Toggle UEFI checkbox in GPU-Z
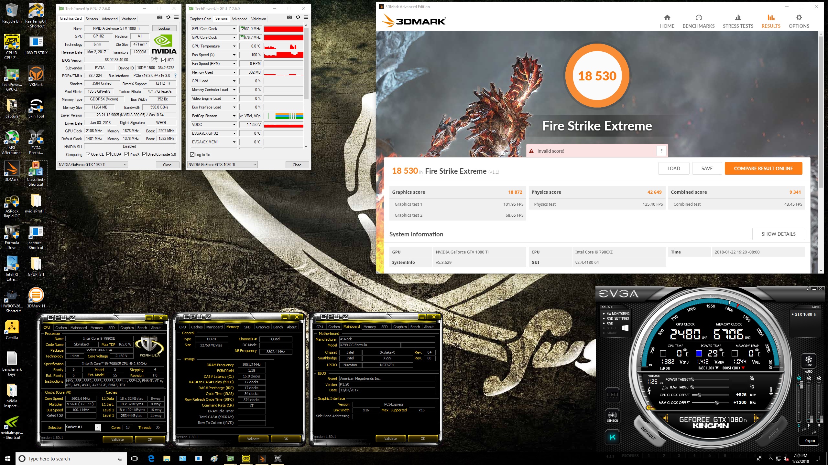828x465 pixels. click(164, 60)
